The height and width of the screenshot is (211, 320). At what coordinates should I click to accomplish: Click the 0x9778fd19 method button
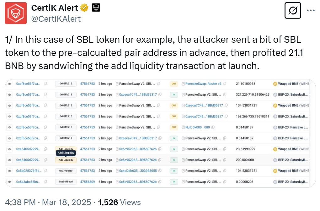tap(66, 171)
